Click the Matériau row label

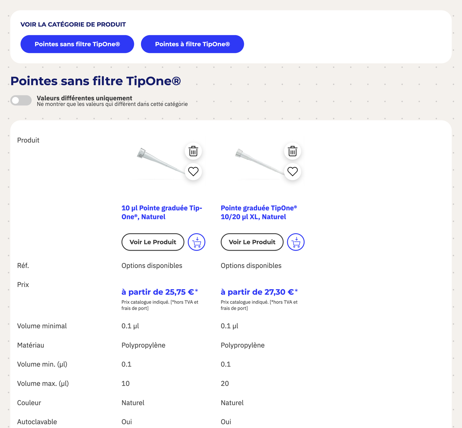click(31, 345)
